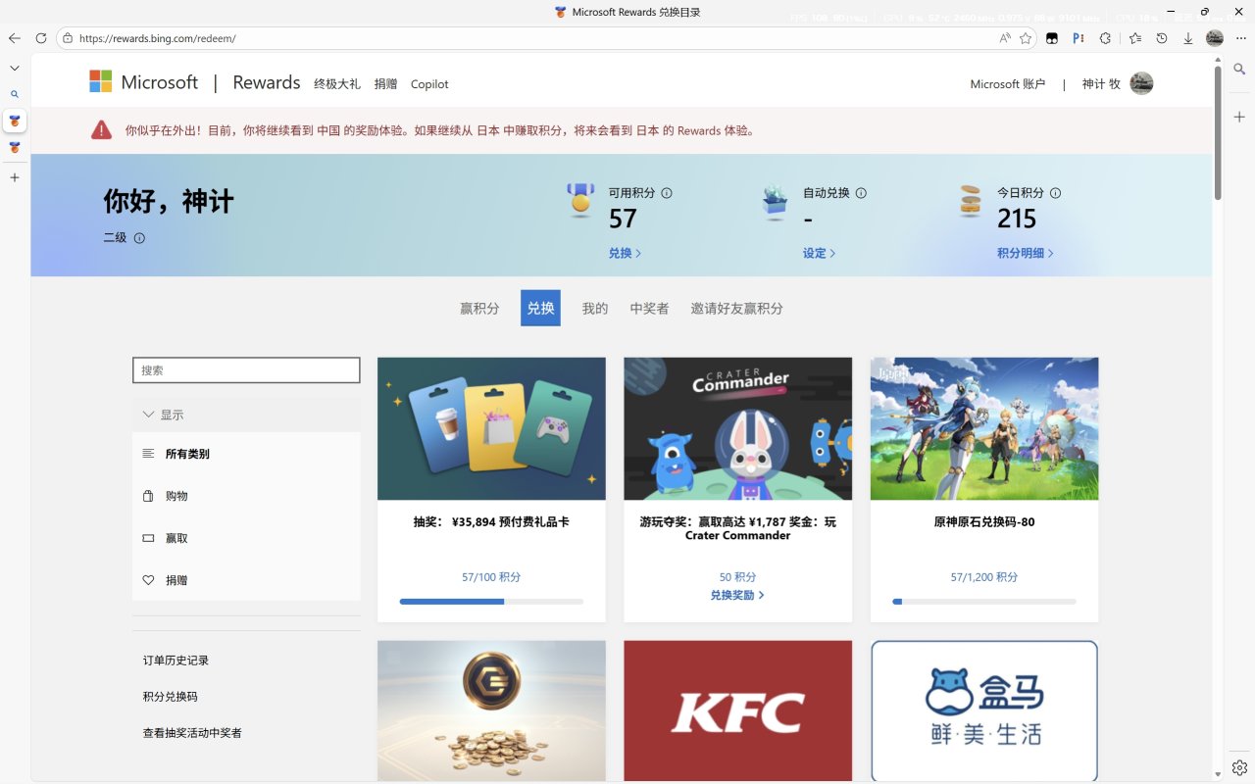This screenshot has height=784, width=1255.
Task: Open the search icon in the right sidebar
Action: pos(1239,69)
